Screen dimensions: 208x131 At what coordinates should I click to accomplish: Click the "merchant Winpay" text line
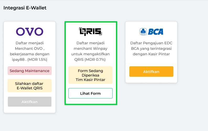click(x=90, y=48)
